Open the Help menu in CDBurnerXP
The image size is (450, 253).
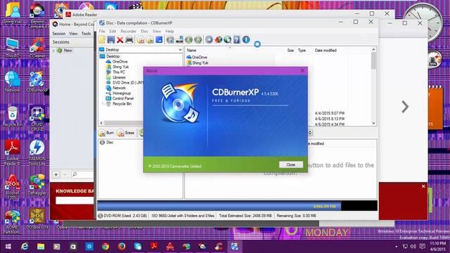(x=169, y=31)
